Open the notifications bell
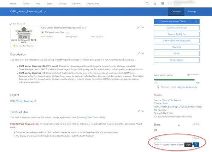Image resolution: width=212 pixels, height=152 pixels. pyautogui.click(x=155, y=4)
